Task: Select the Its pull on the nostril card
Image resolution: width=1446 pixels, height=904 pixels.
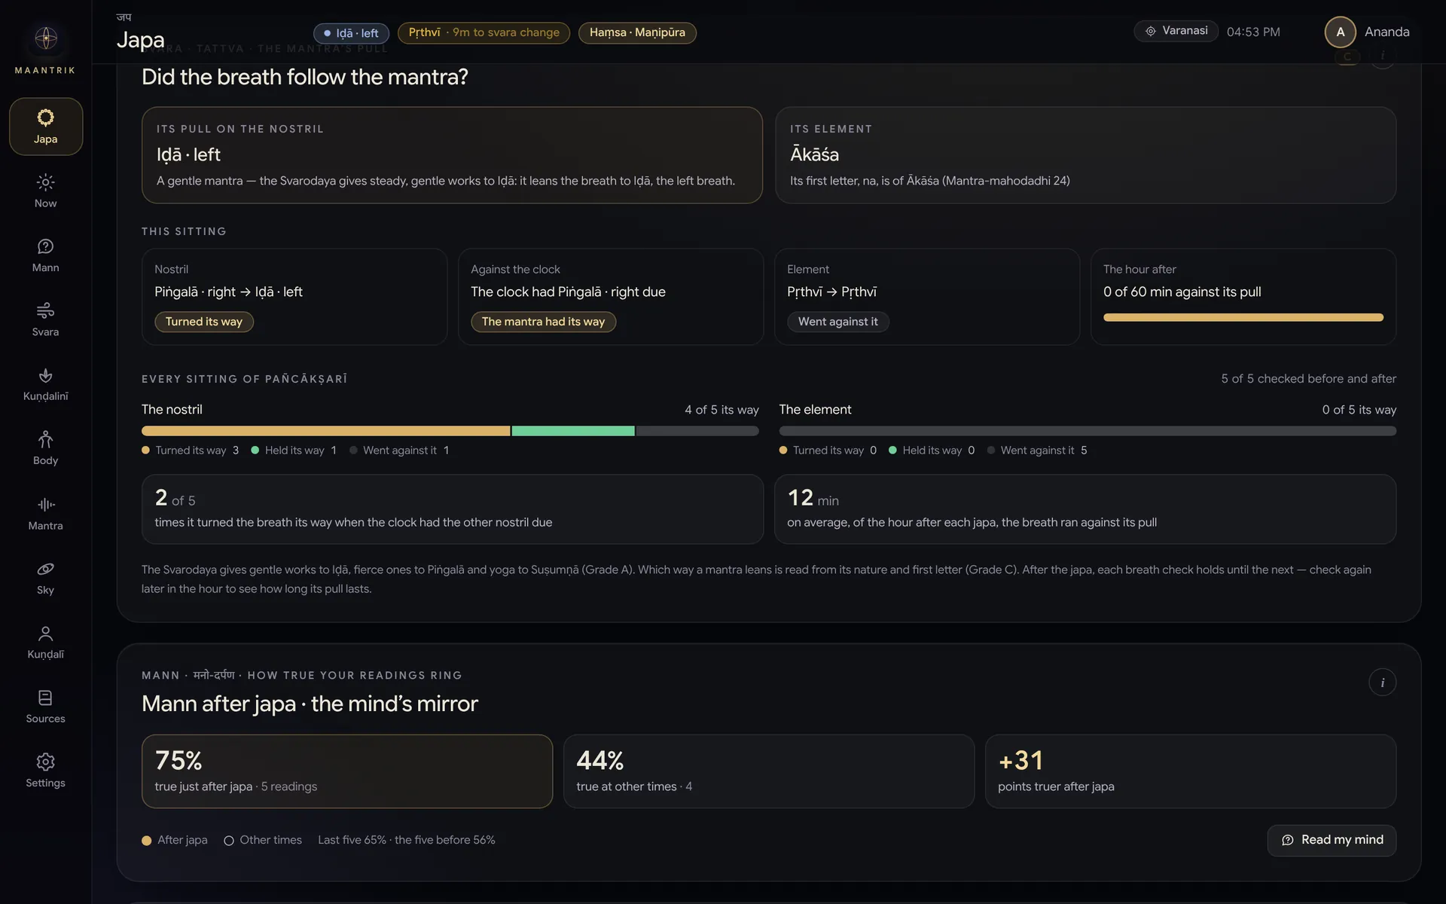Action: pos(452,155)
